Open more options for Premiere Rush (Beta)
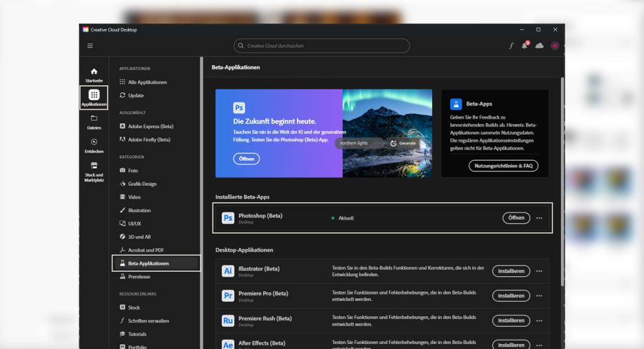This screenshot has width=644, height=349. point(539,321)
